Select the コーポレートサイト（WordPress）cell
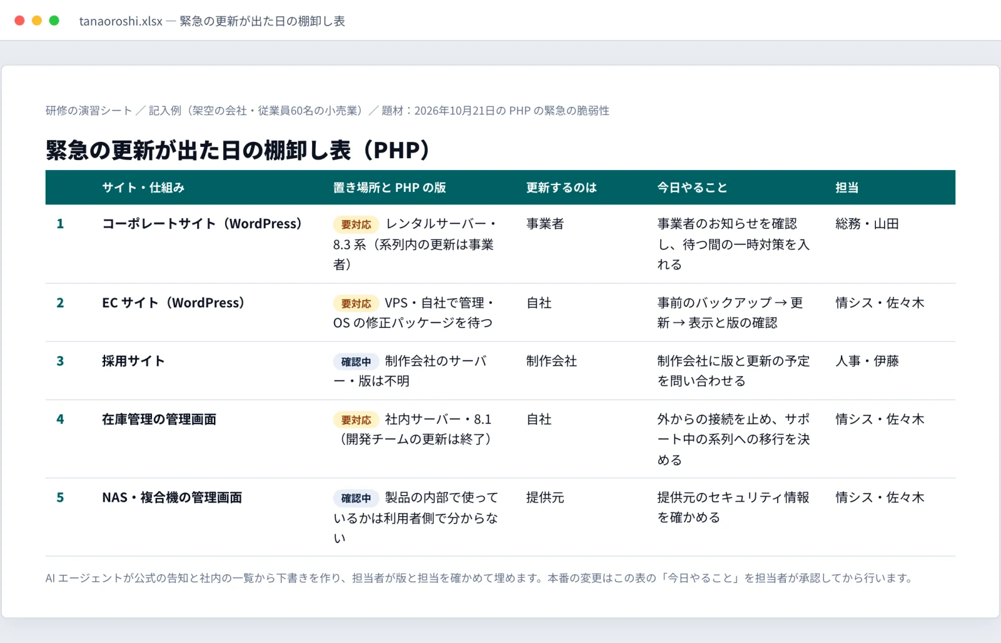 coord(202,224)
